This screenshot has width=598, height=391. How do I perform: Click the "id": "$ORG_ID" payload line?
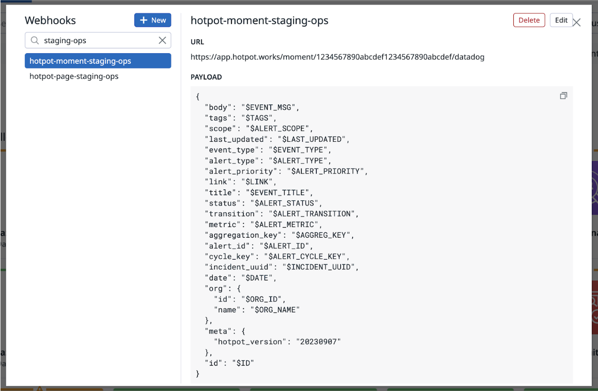[x=249, y=299]
